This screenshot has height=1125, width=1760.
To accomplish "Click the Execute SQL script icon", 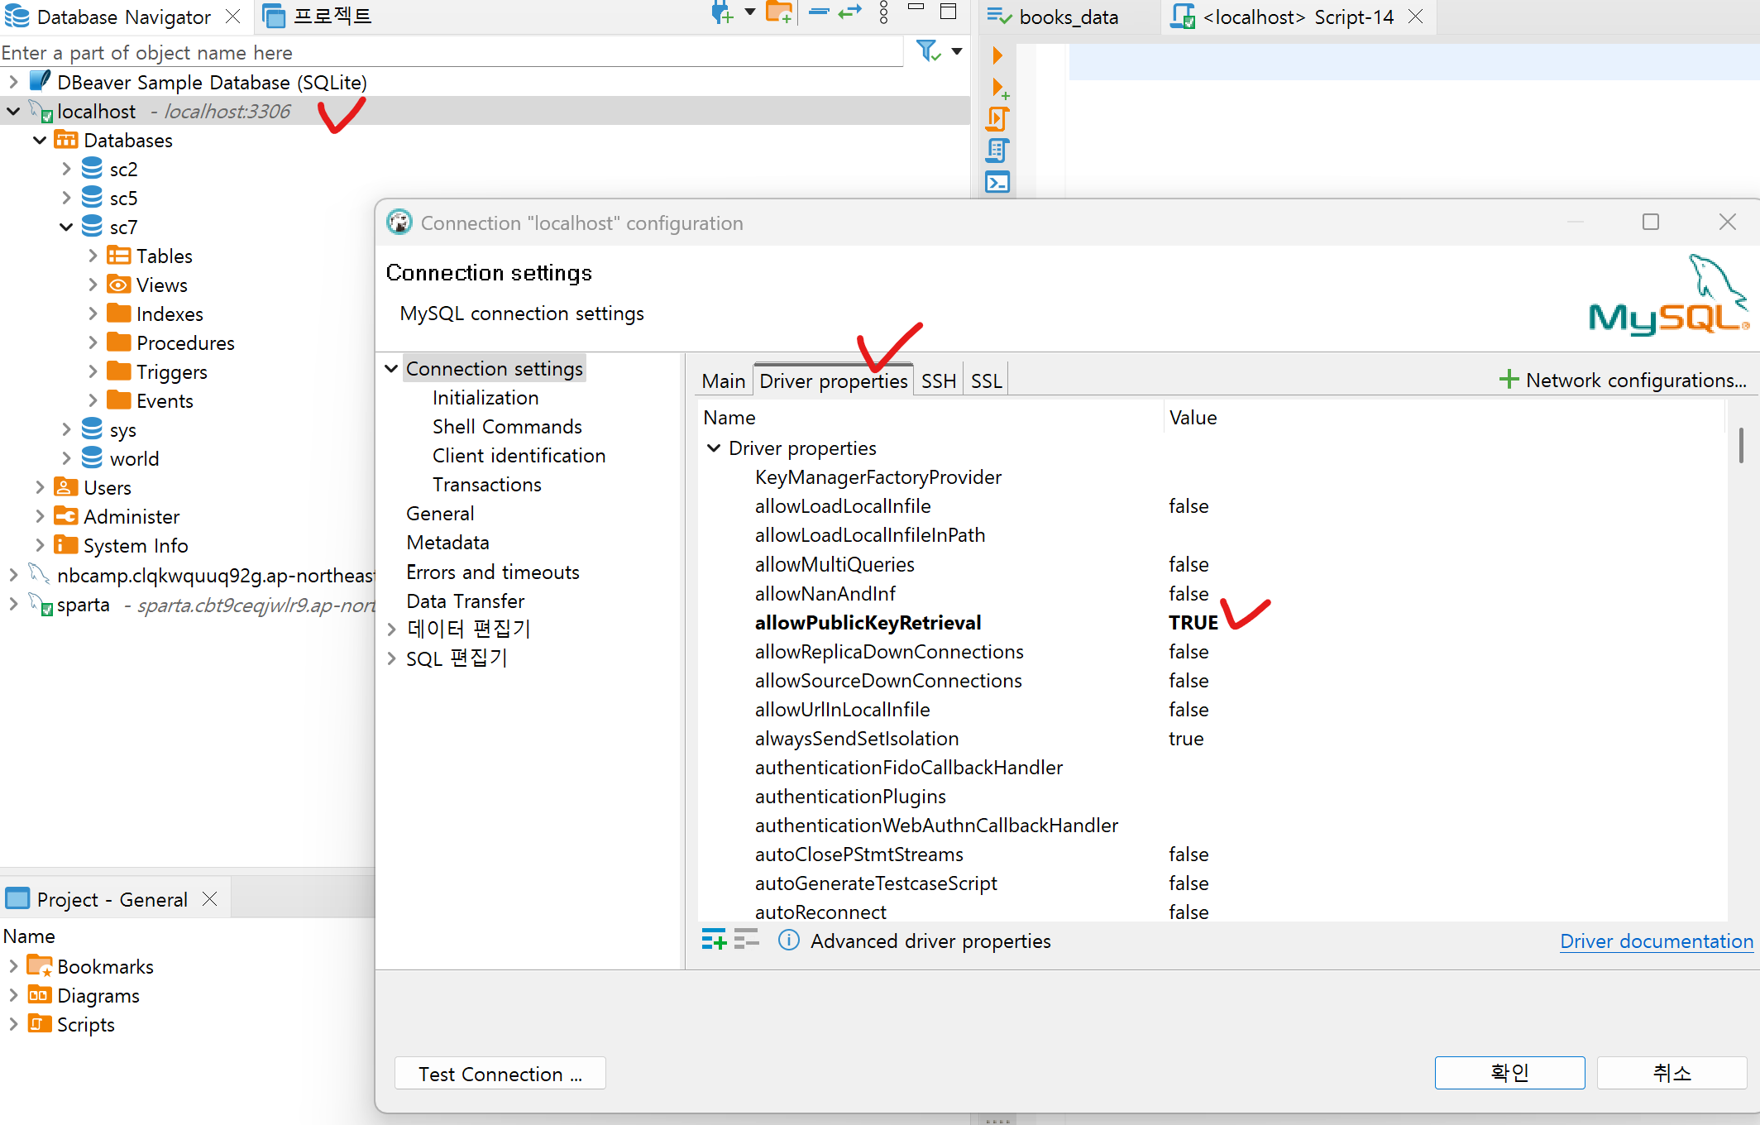I will pyautogui.click(x=997, y=119).
